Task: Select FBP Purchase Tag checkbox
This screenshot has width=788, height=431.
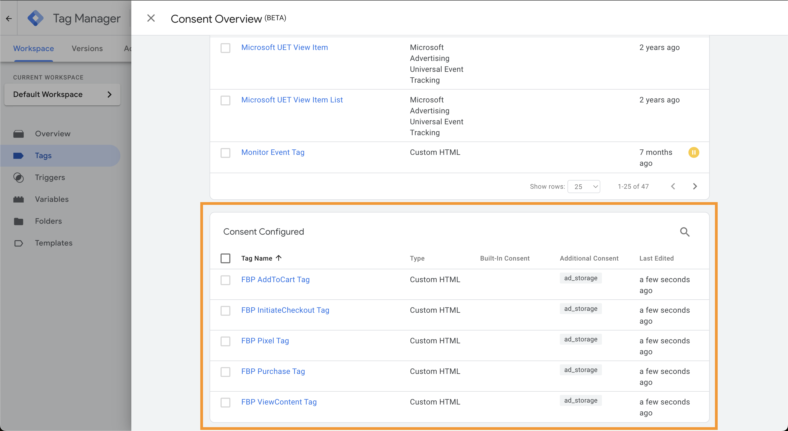Action: click(x=225, y=372)
